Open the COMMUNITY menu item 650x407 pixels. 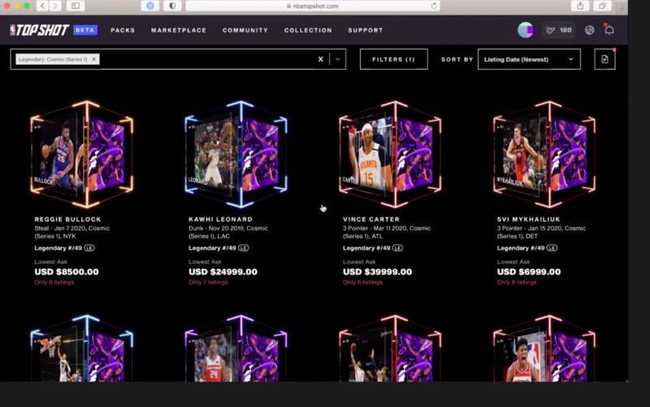point(245,30)
